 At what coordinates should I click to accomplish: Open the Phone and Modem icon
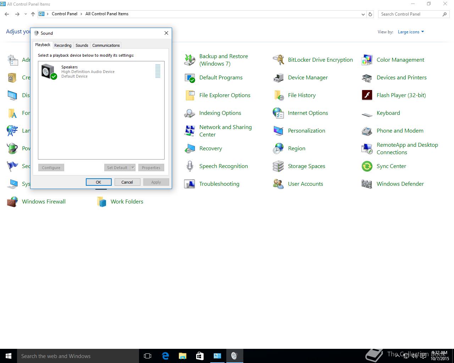pyautogui.click(x=367, y=131)
